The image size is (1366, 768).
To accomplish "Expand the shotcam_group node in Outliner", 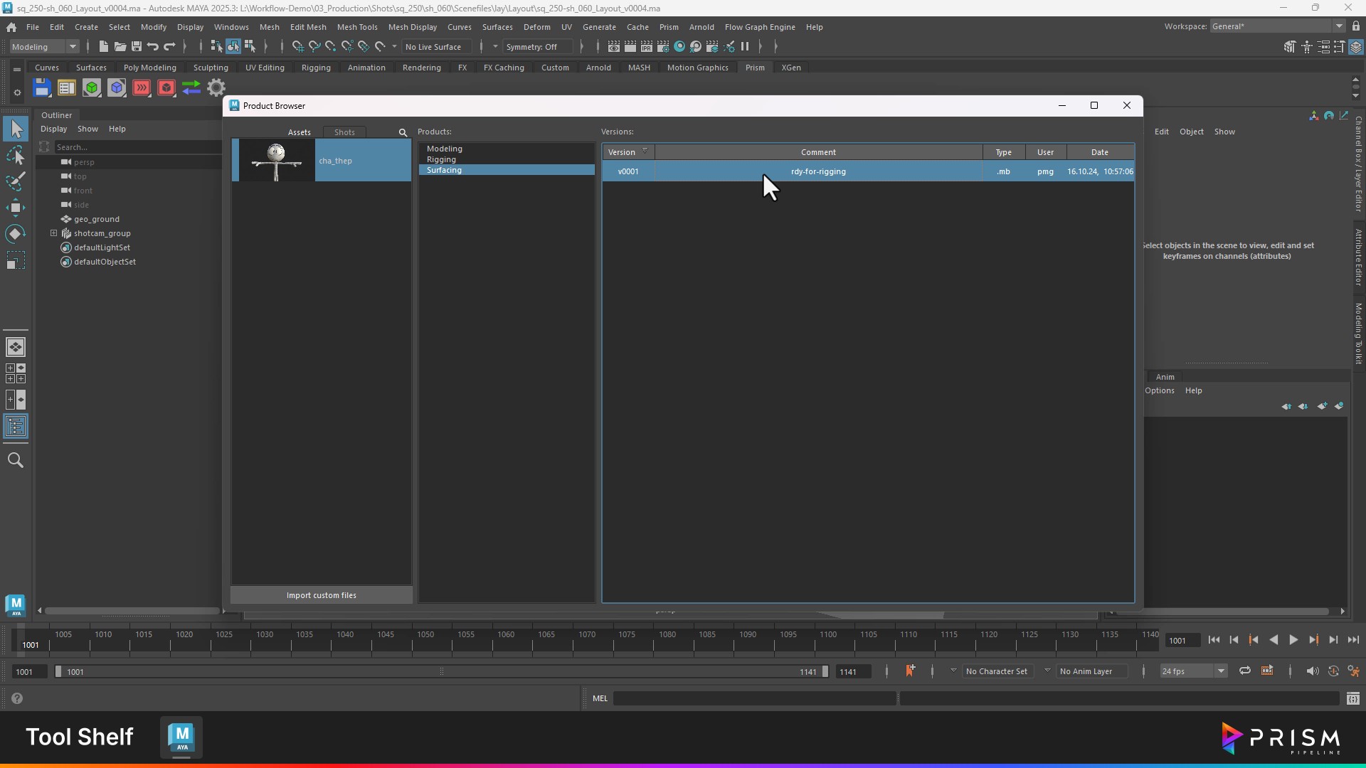I will pyautogui.click(x=53, y=233).
